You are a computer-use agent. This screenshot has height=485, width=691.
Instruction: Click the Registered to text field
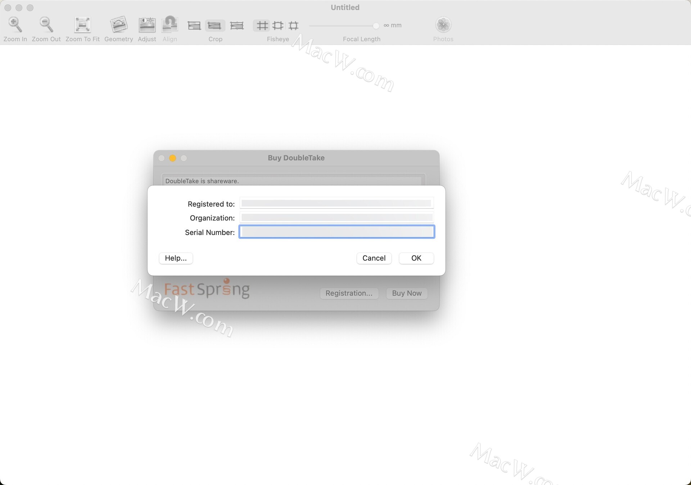337,203
